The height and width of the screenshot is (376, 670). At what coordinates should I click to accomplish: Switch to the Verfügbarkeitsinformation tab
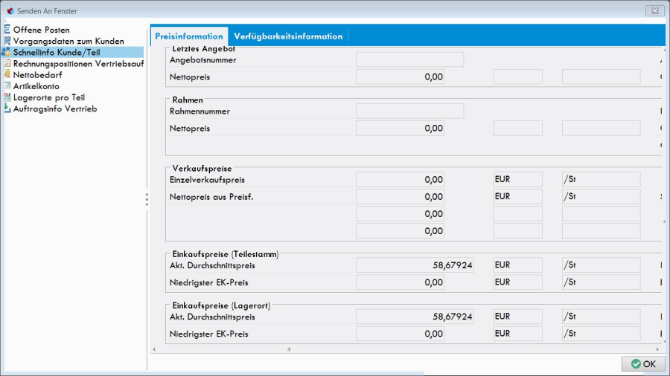[288, 36]
